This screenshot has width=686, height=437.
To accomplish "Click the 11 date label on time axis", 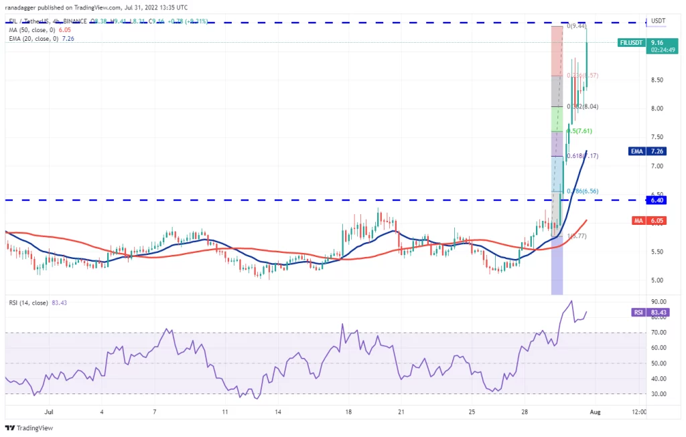I will [x=225, y=412].
